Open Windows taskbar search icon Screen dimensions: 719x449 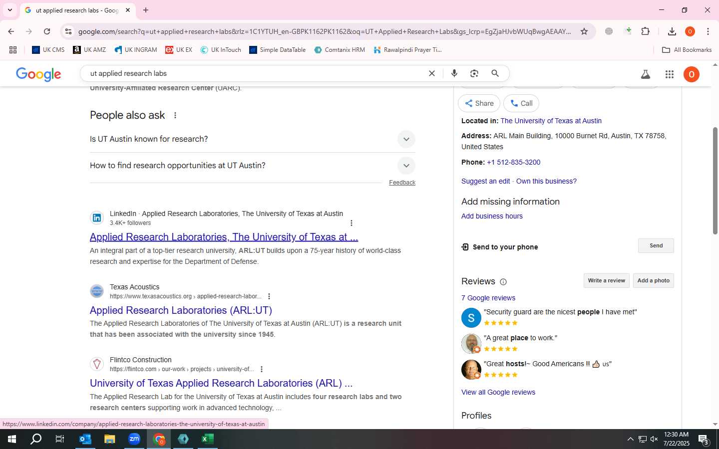click(x=36, y=439)
